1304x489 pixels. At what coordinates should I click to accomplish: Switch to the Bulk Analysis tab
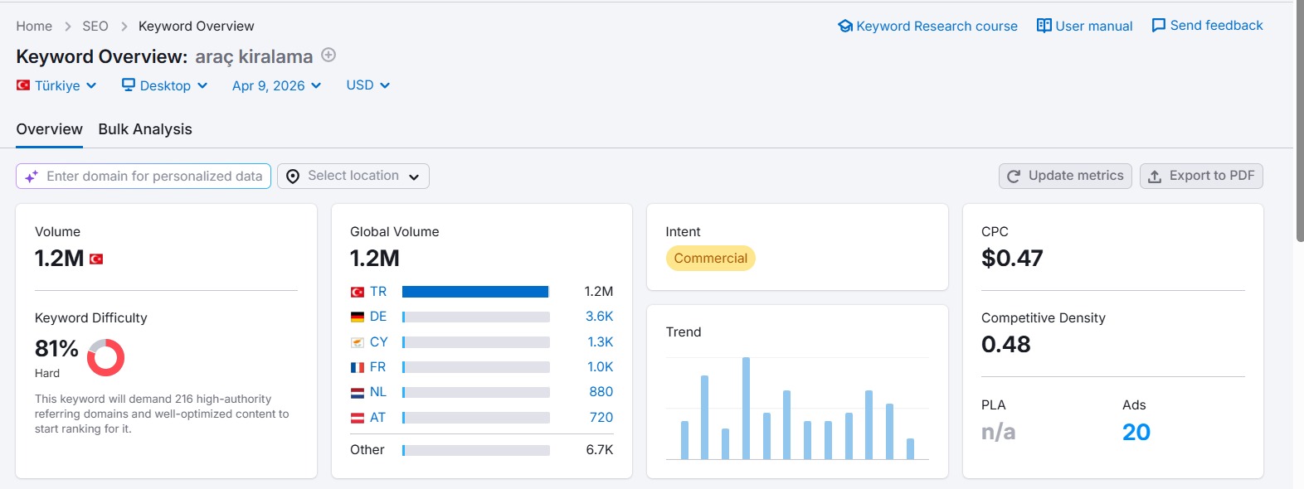pos(145,129)
